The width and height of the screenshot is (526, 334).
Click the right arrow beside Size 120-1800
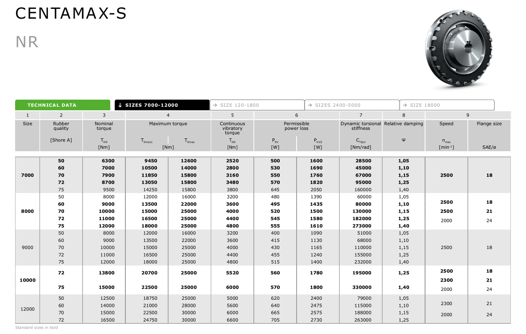(215, 105)
